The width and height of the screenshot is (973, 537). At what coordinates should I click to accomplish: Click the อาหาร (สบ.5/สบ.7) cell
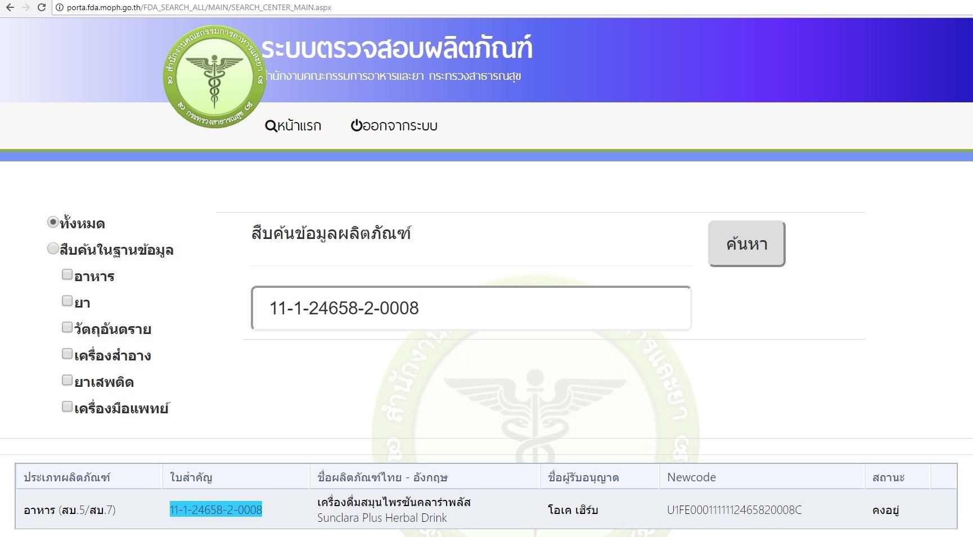tap(70, 510)
